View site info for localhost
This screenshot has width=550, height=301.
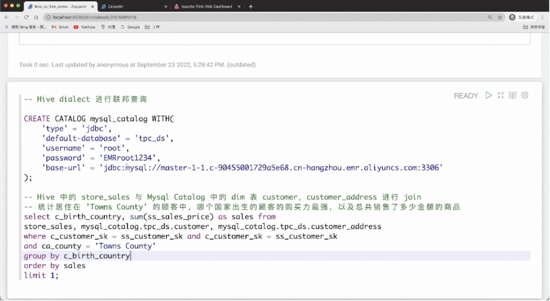[49, 17]
